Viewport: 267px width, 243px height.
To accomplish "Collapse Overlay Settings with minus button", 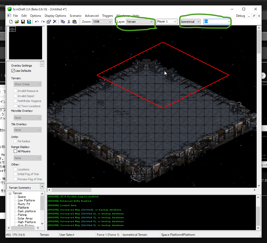I will point(42,64).
